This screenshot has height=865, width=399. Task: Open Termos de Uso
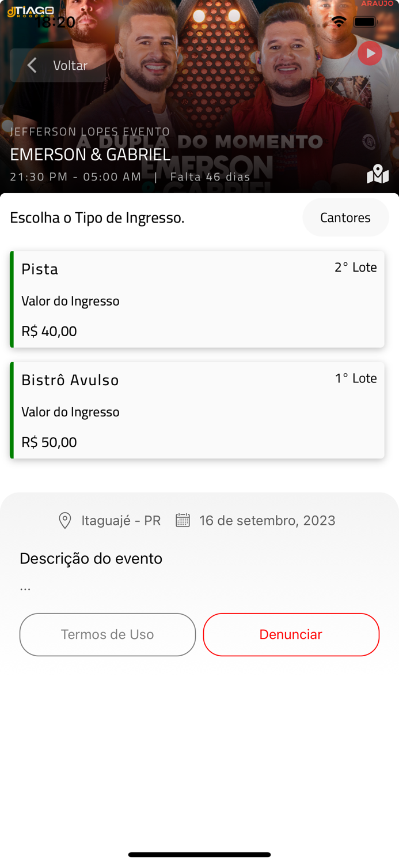pyautogui.click(x=107, y=634)
